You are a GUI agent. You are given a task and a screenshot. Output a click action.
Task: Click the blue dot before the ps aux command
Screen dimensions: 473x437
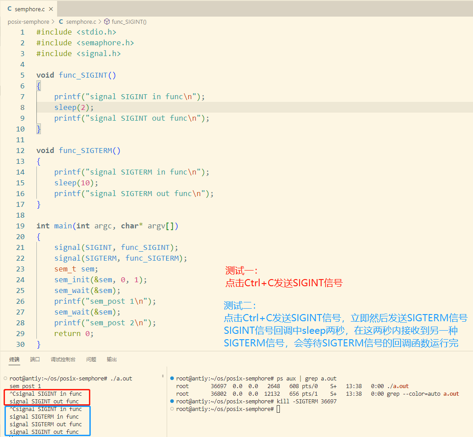pyautogui.click(x=172, y=378)
